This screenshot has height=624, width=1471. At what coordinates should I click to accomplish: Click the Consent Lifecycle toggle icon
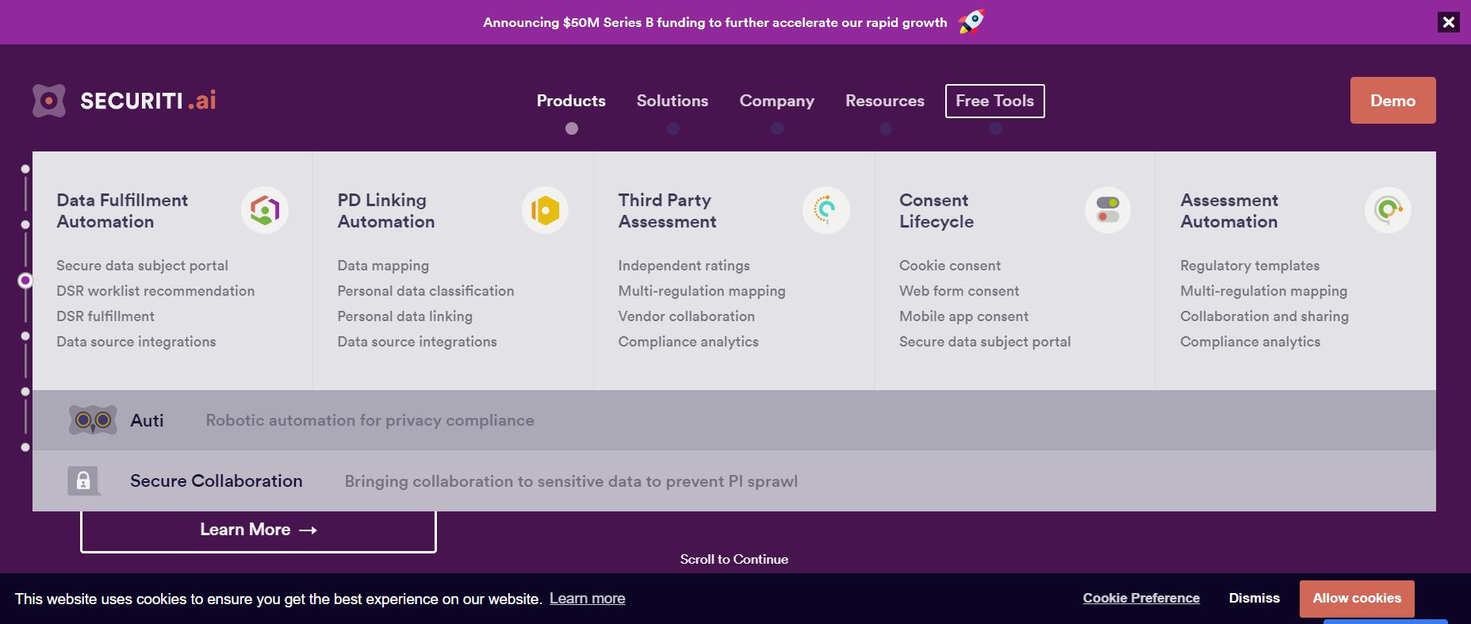click(x=1108, y=210)
